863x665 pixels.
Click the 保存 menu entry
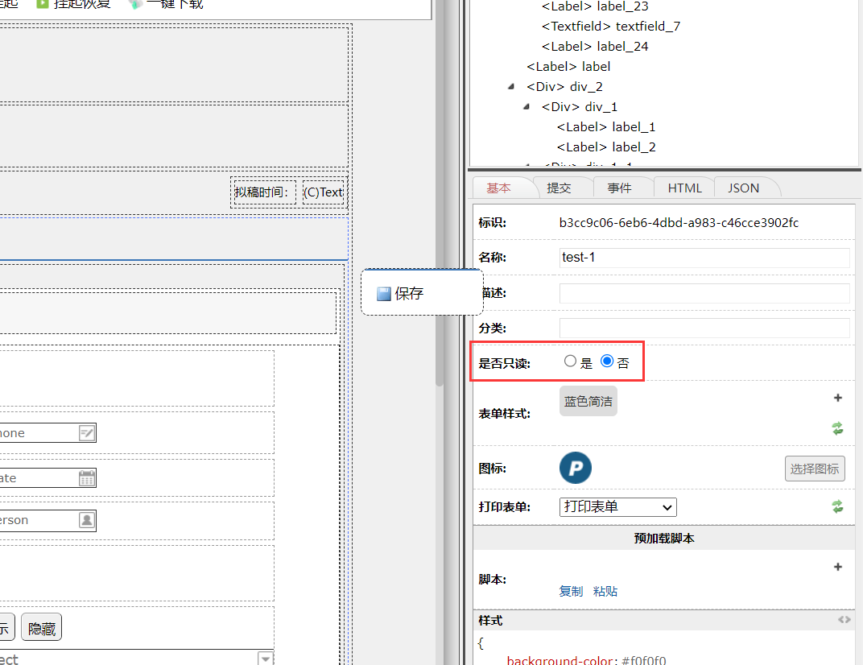tap(422, 293)
